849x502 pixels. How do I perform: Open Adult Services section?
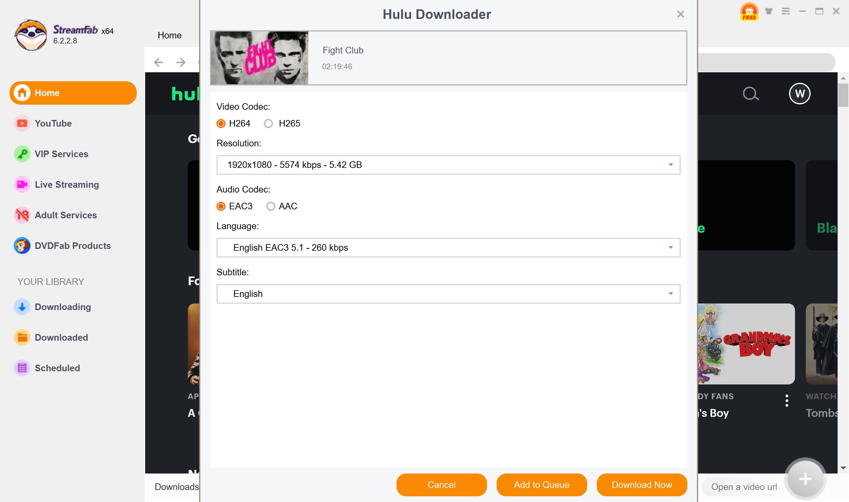click(x=66, y=215)
